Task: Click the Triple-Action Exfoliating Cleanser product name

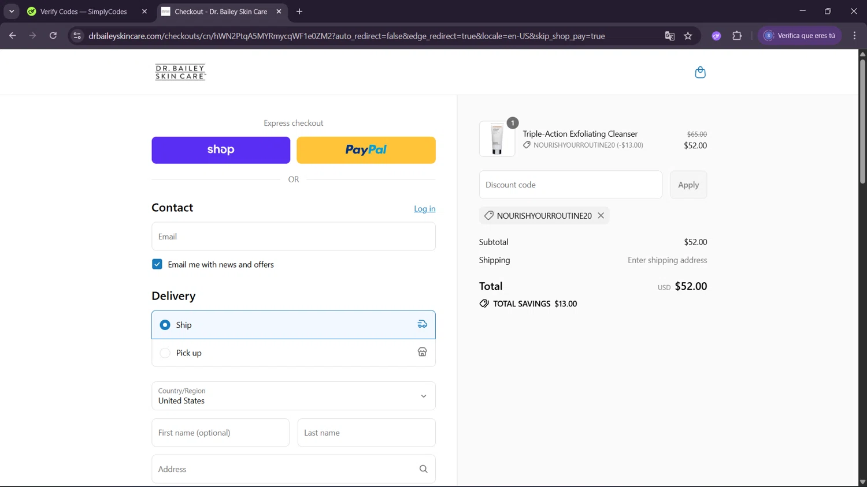Action: 580,134
